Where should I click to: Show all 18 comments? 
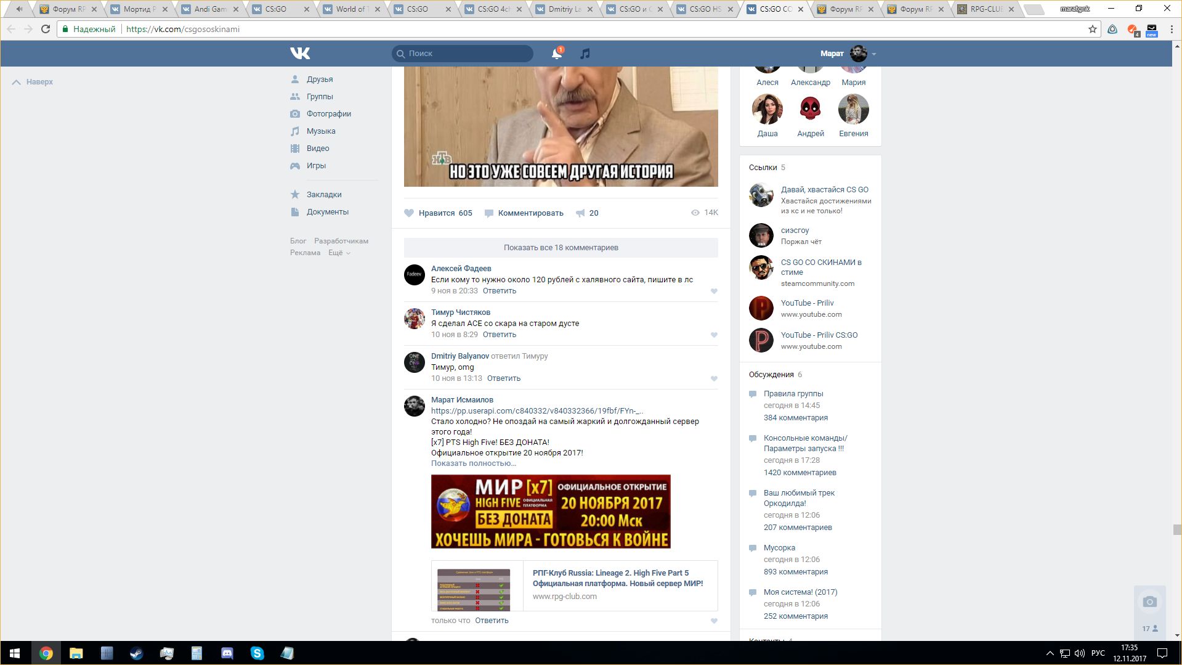tap(561, 248)
